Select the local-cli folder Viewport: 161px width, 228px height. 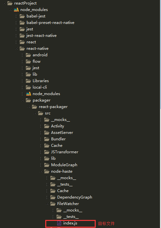click(x=40, y=87)
